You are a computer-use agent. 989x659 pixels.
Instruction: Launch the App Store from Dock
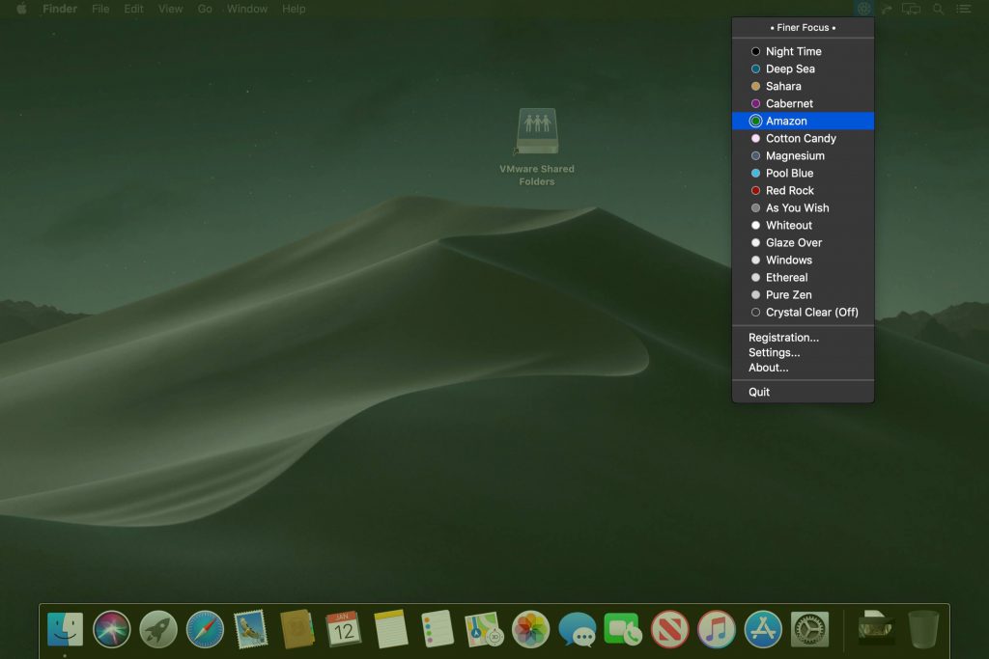tap(763, 629)
